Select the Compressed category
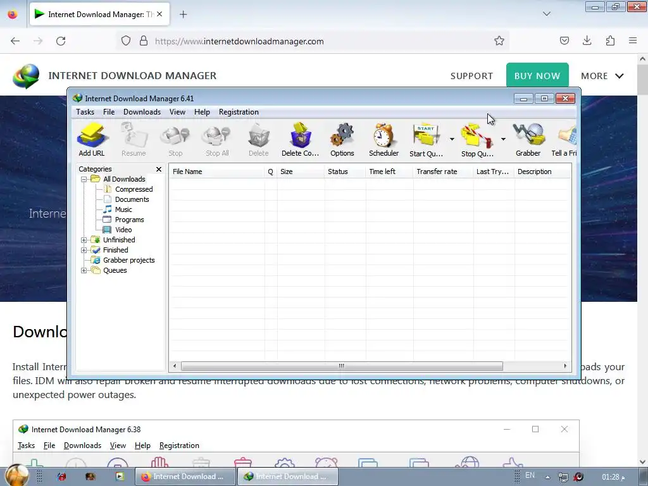Screen dimensions: 648x486 click(x=134, y=189)
